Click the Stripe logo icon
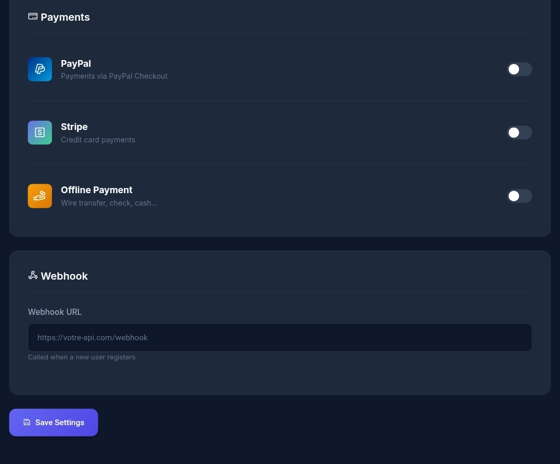The width and height of the screenshot is (560, 464). [40, 133]
